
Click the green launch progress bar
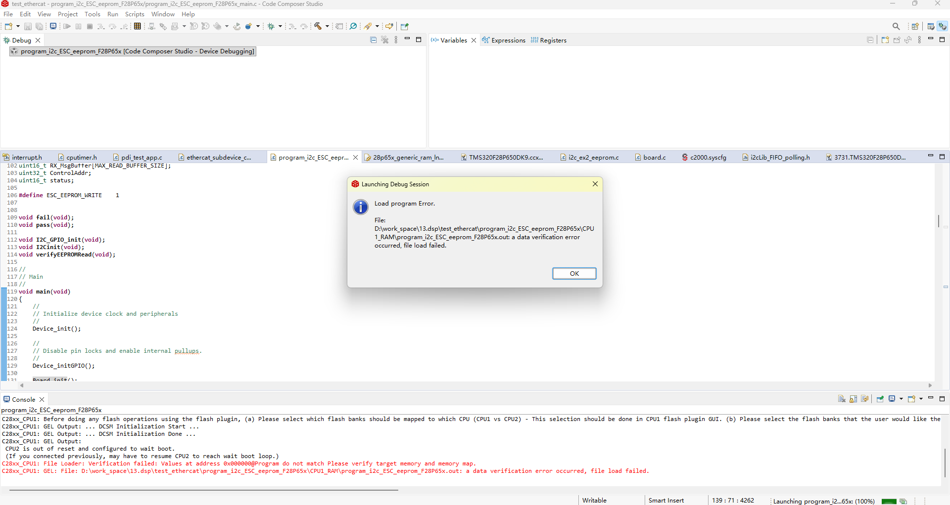(889, 502)
